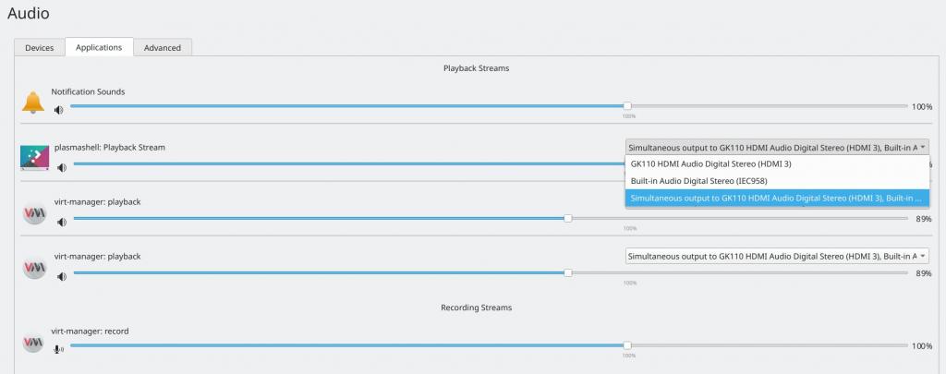Click the plasmashell application icon
Viewport: 946px width, 374px height.
[x=34, y=157]
